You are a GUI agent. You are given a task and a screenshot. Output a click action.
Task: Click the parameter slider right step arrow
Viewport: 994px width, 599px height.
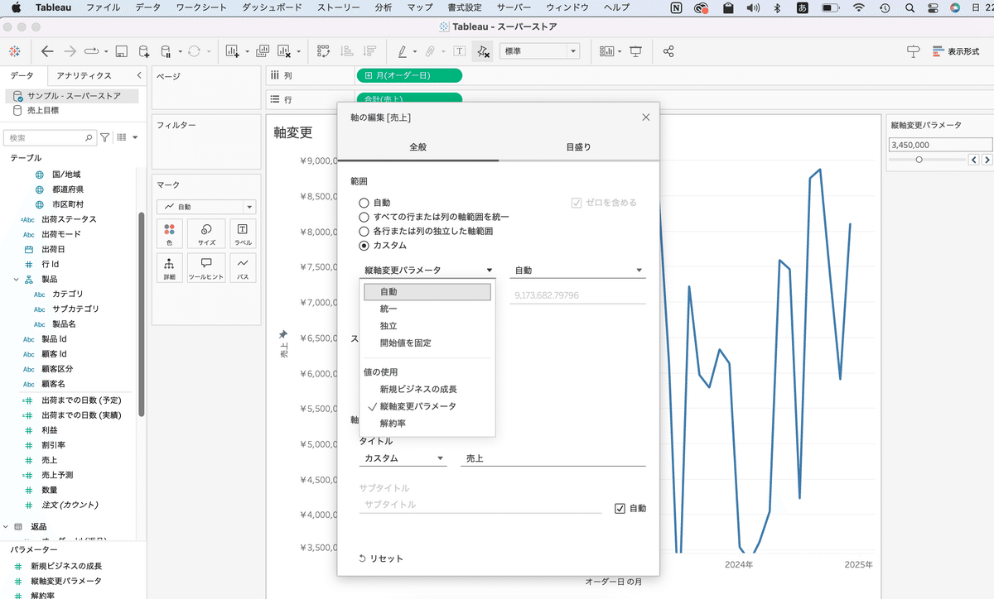click(x=986, y=160)
